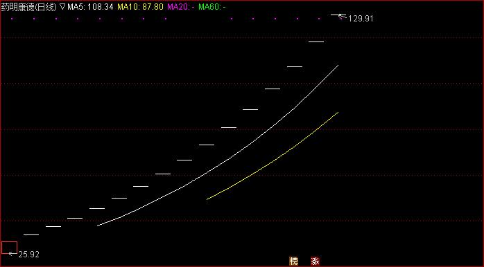Click the green MA60 indicator label
This screenshot has height=267, width=484.
click(212, 7)
